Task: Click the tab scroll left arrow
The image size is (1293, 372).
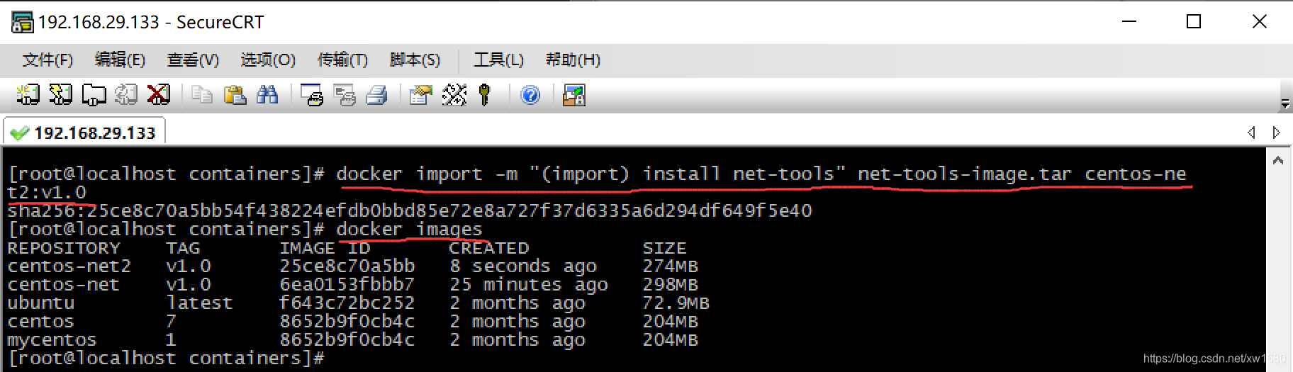Action: point(1251,133)
